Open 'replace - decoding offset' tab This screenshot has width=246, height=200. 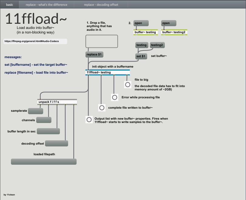tap(101, 5)
